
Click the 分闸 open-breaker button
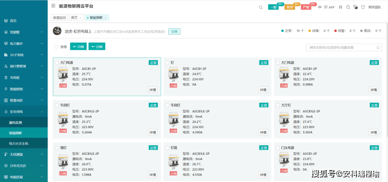(78, 46)
